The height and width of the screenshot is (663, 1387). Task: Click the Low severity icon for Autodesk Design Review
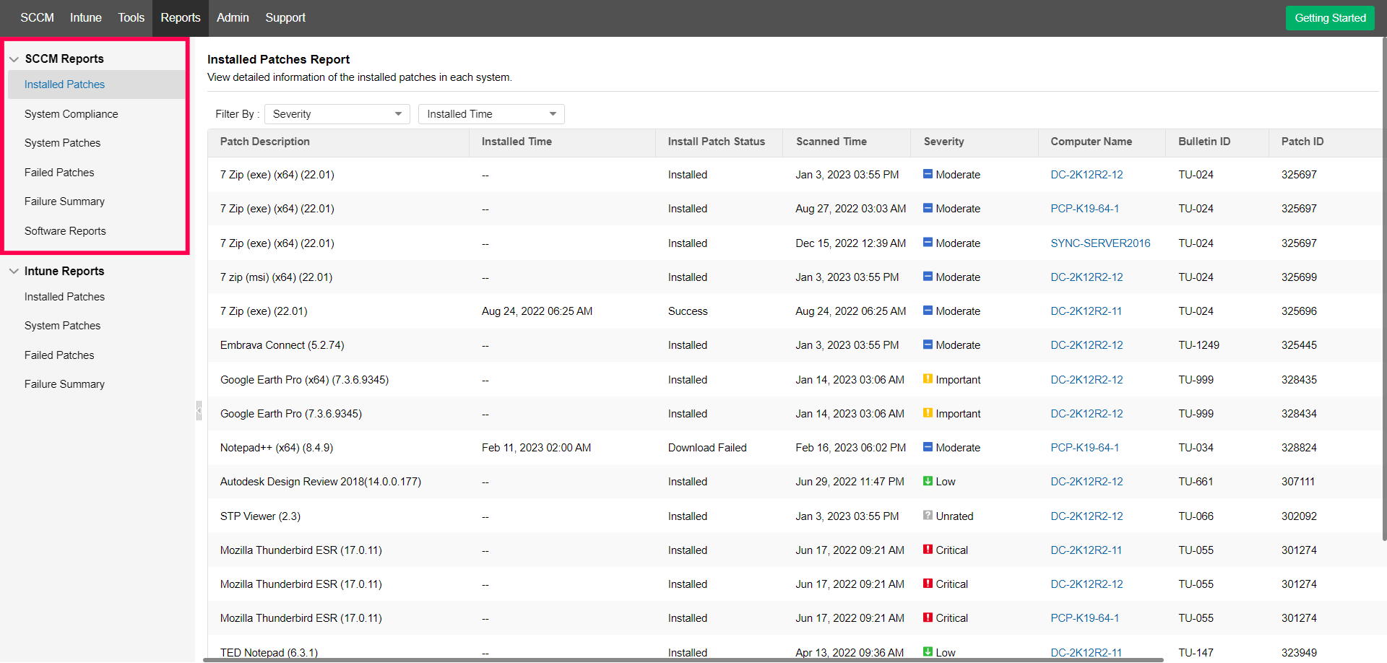point(928,481)
